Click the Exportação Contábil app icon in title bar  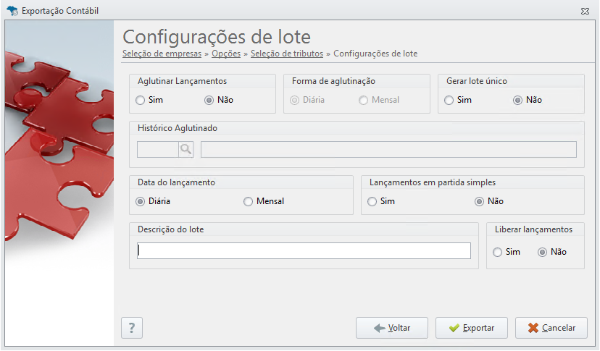click(x=12, y=11)
